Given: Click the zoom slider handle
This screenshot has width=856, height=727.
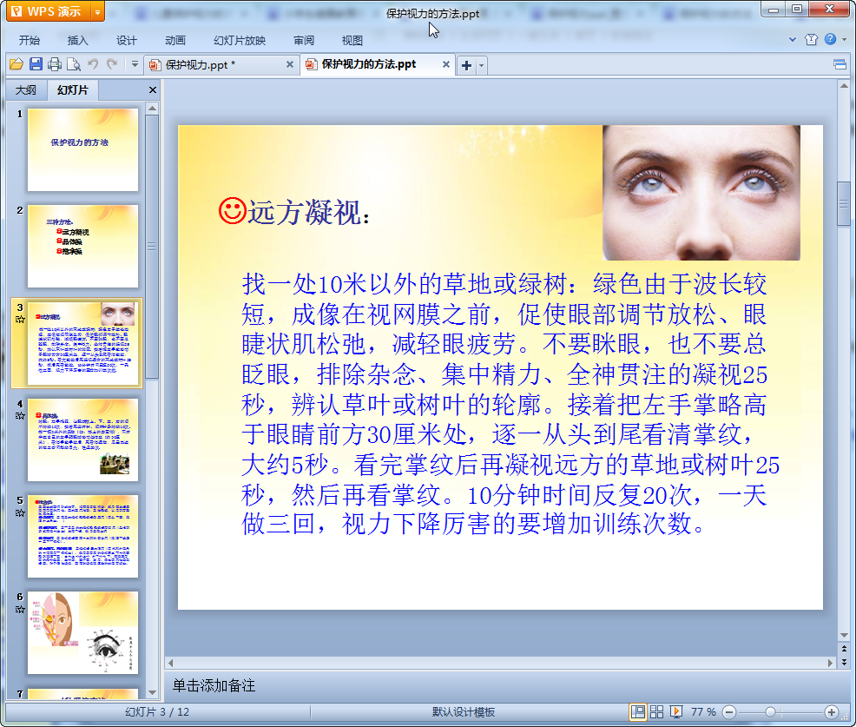Looking at the screenshot, I should point(770,712).
